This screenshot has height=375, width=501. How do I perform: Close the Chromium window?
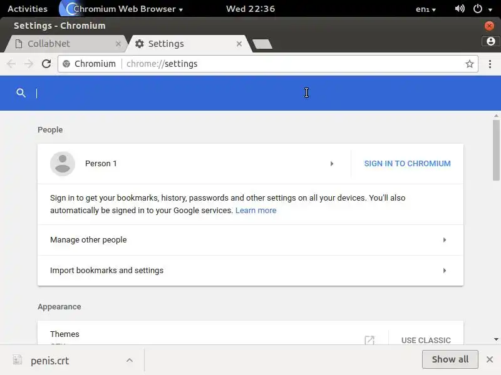point(489,26)
